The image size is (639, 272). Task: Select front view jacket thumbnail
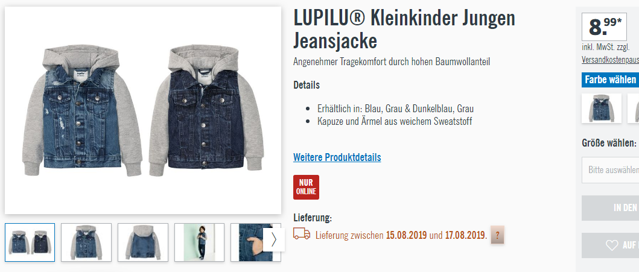click(86, 242)
